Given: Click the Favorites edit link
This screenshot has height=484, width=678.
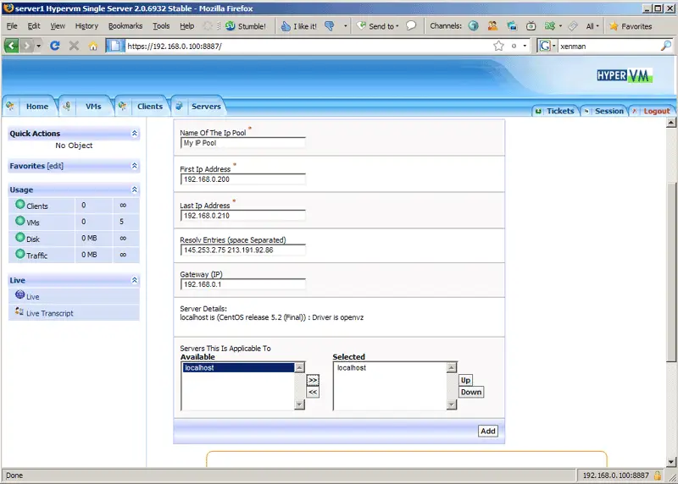Looking at the screenshot, I should click(55, 166).
